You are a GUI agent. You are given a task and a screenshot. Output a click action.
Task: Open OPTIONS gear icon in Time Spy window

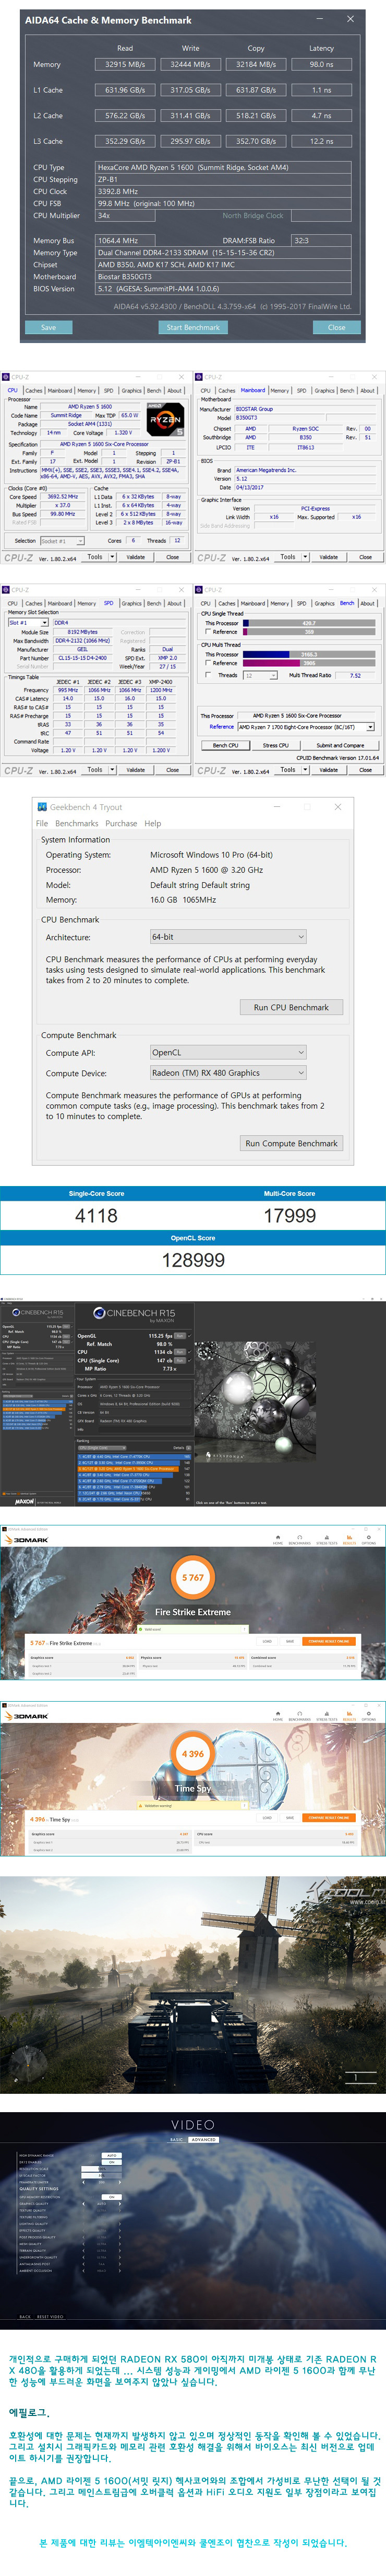(369, 1715)
